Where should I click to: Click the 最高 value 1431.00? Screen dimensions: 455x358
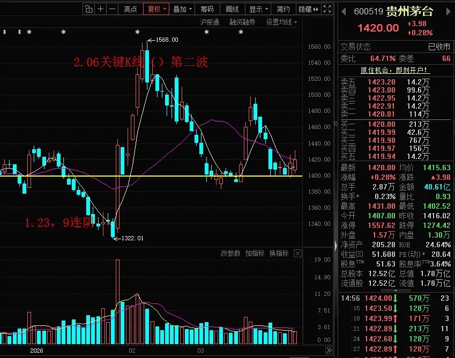(381, 206)
